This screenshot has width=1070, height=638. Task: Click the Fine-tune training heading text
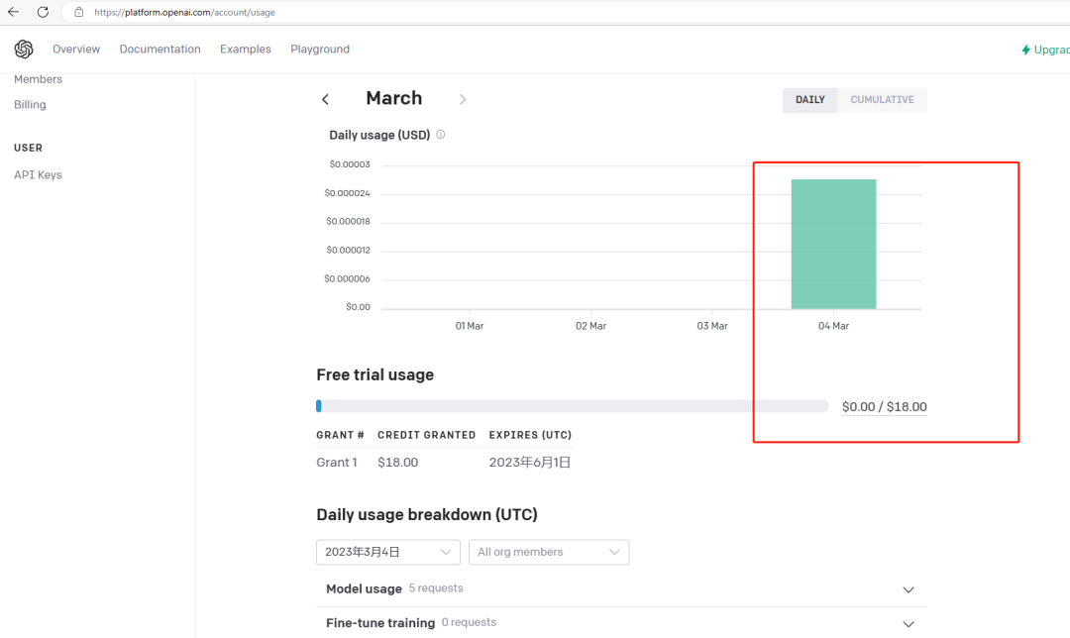pyautogui.click(x=380, y=623)
